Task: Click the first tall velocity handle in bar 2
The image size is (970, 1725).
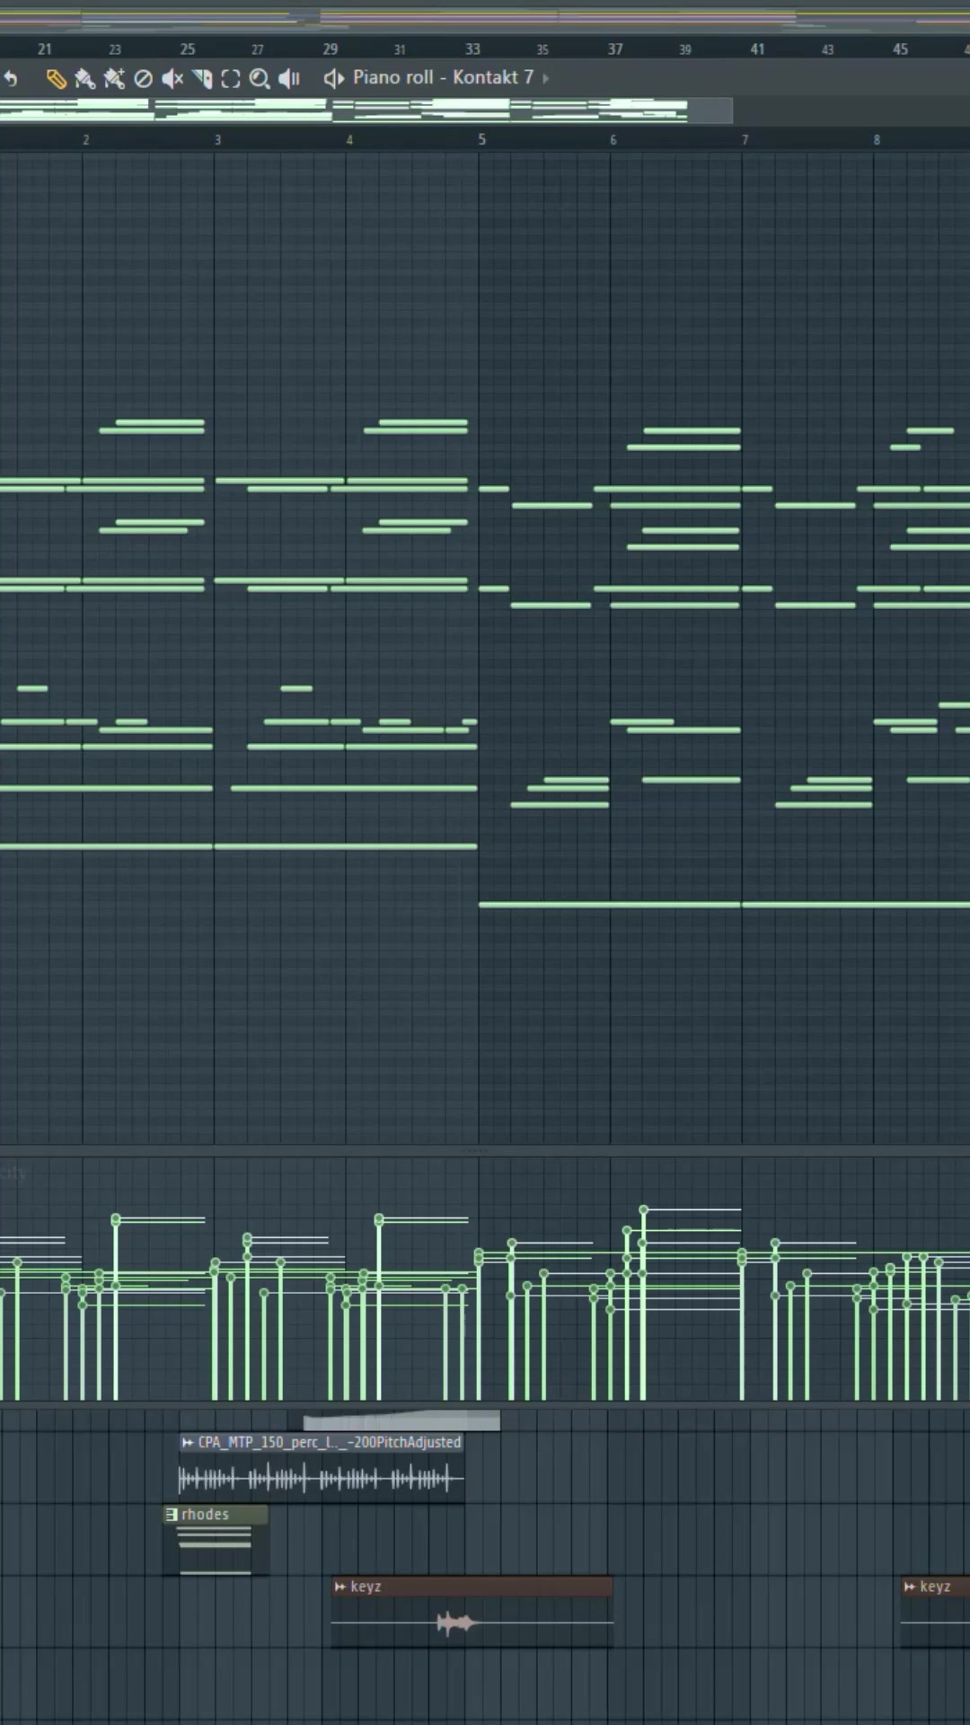Action: (x=116, y=1219)
